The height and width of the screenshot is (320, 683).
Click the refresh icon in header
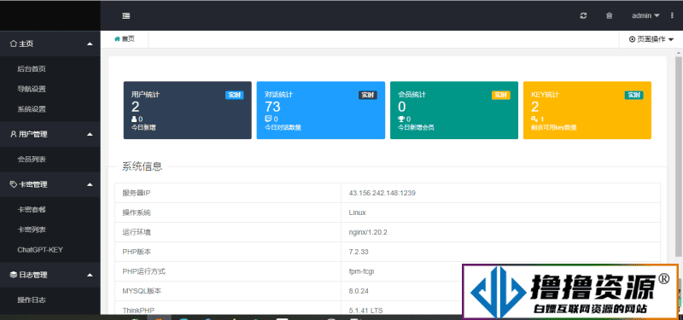coord(583,15)
